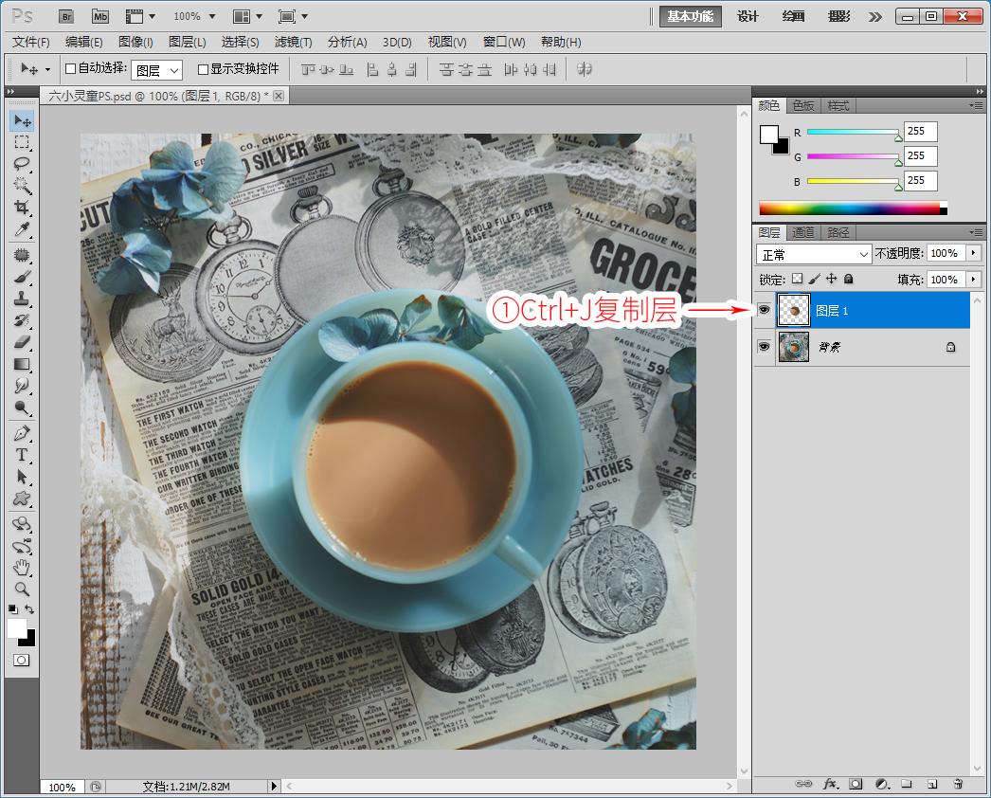Pick the Eyedropper tool
The image size is (991, 798).
coord(22,229)
